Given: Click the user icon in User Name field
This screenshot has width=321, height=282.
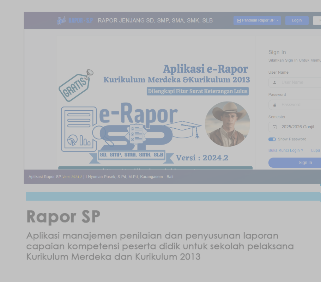Looking at the screenshot, I should (x=274, y=82).
